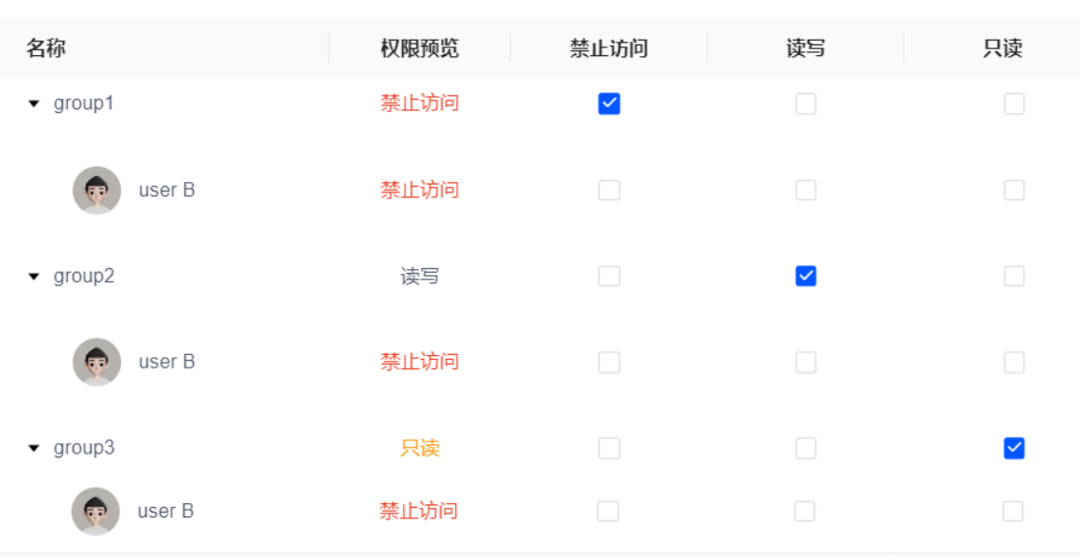This screenshot has width=1080, height=560.
Task: Collapse the group2 tree row
Action: [x=34, y=277]
